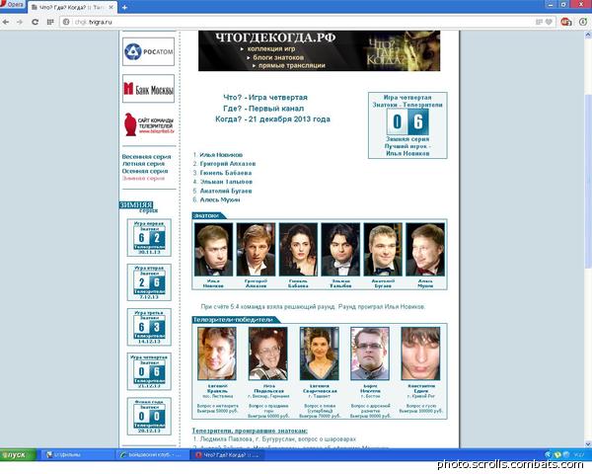
Task: Go forward to the next page
Action: 20,22
